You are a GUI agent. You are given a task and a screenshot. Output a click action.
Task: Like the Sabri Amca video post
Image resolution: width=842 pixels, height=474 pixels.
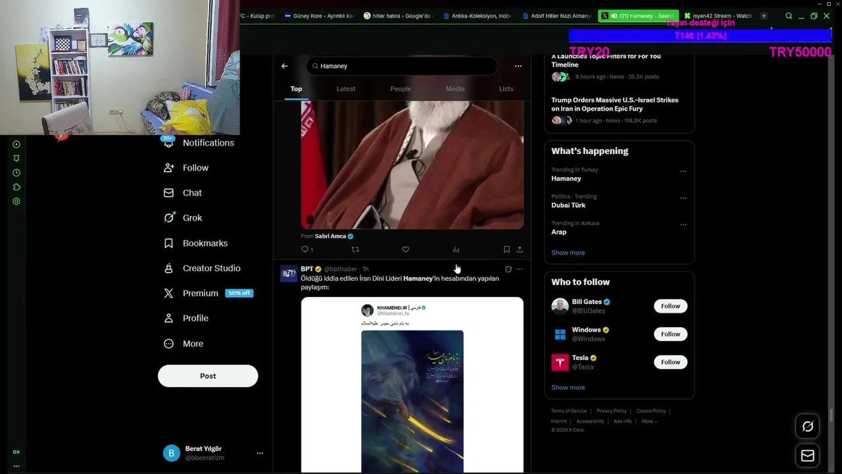(x=405, y=250)
